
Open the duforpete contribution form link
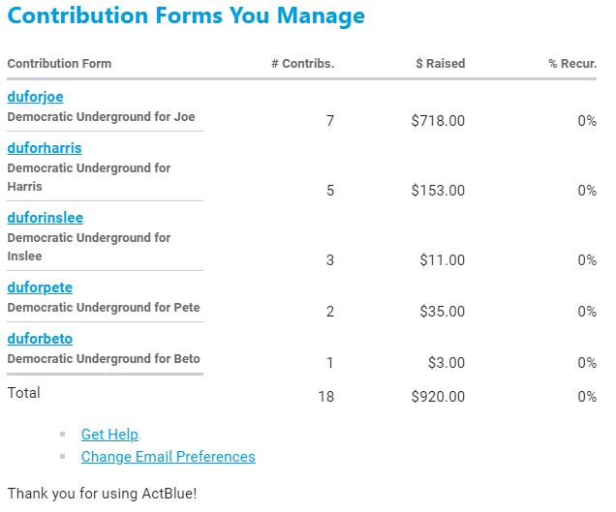click(x=40, y=287)
